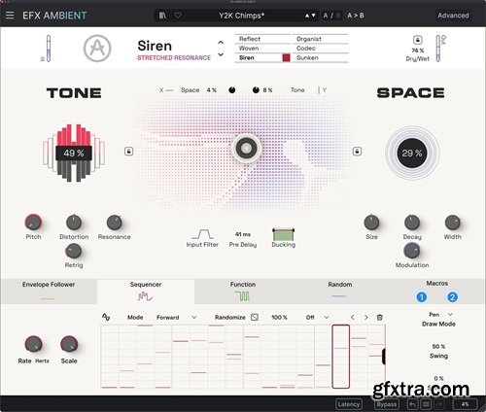Click the Decay knob
Viewport: 486px width, 412px height.
(412, 223)
